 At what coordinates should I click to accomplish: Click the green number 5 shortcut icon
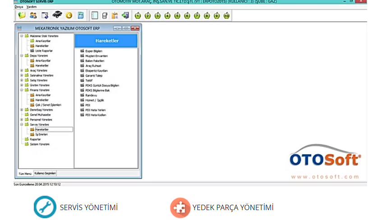177,16
